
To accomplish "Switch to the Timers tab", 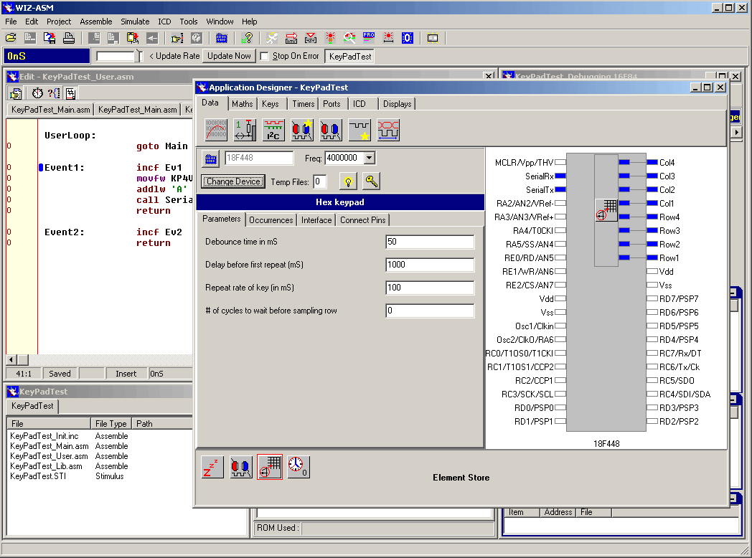I will tap(304, 104).
